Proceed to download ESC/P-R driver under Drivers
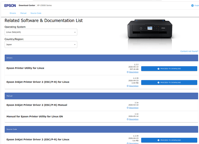This screenshot has width=199, height=144. click(169, 83)
